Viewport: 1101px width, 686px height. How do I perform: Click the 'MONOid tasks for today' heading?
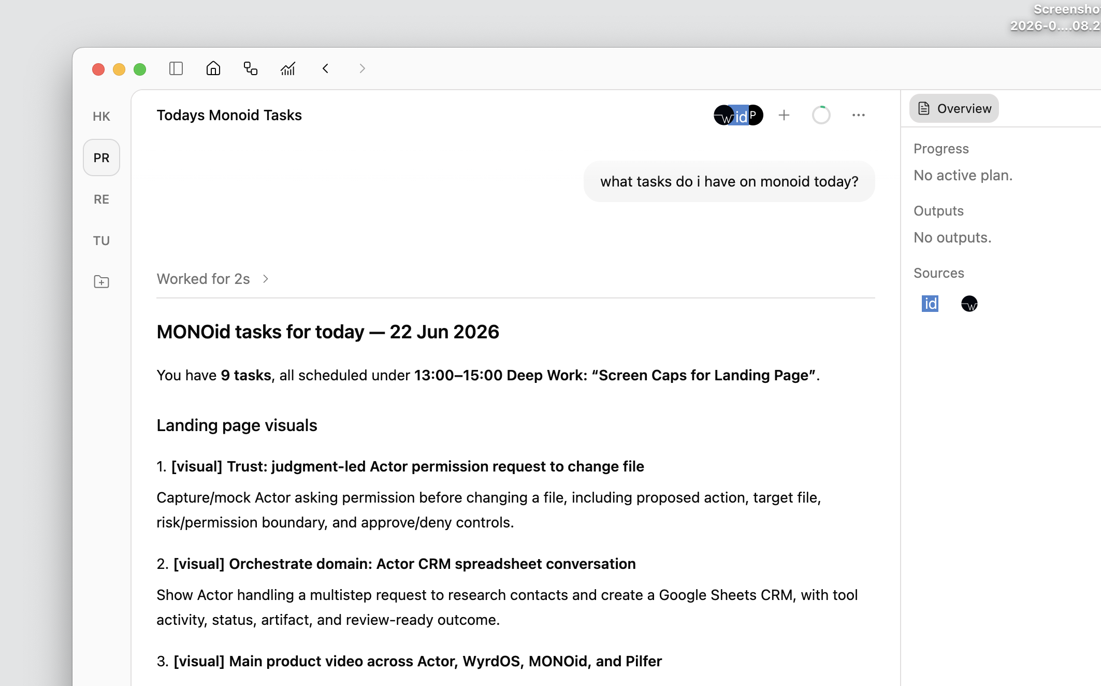(328, 332)
